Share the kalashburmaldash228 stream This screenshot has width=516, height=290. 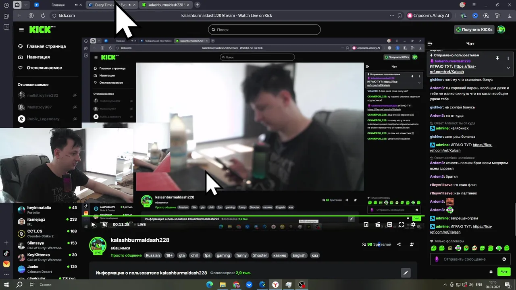click(399, 244)
